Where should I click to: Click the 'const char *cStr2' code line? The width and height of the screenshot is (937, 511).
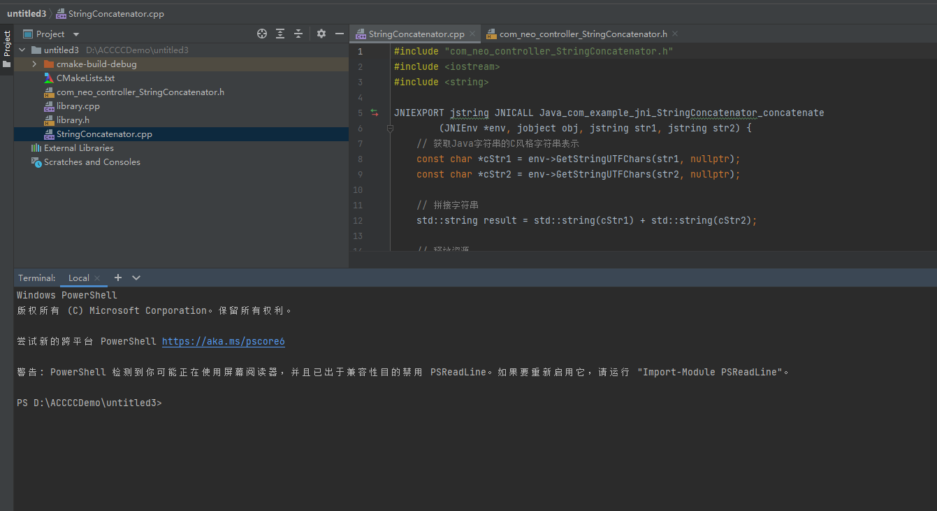(579, 175)
